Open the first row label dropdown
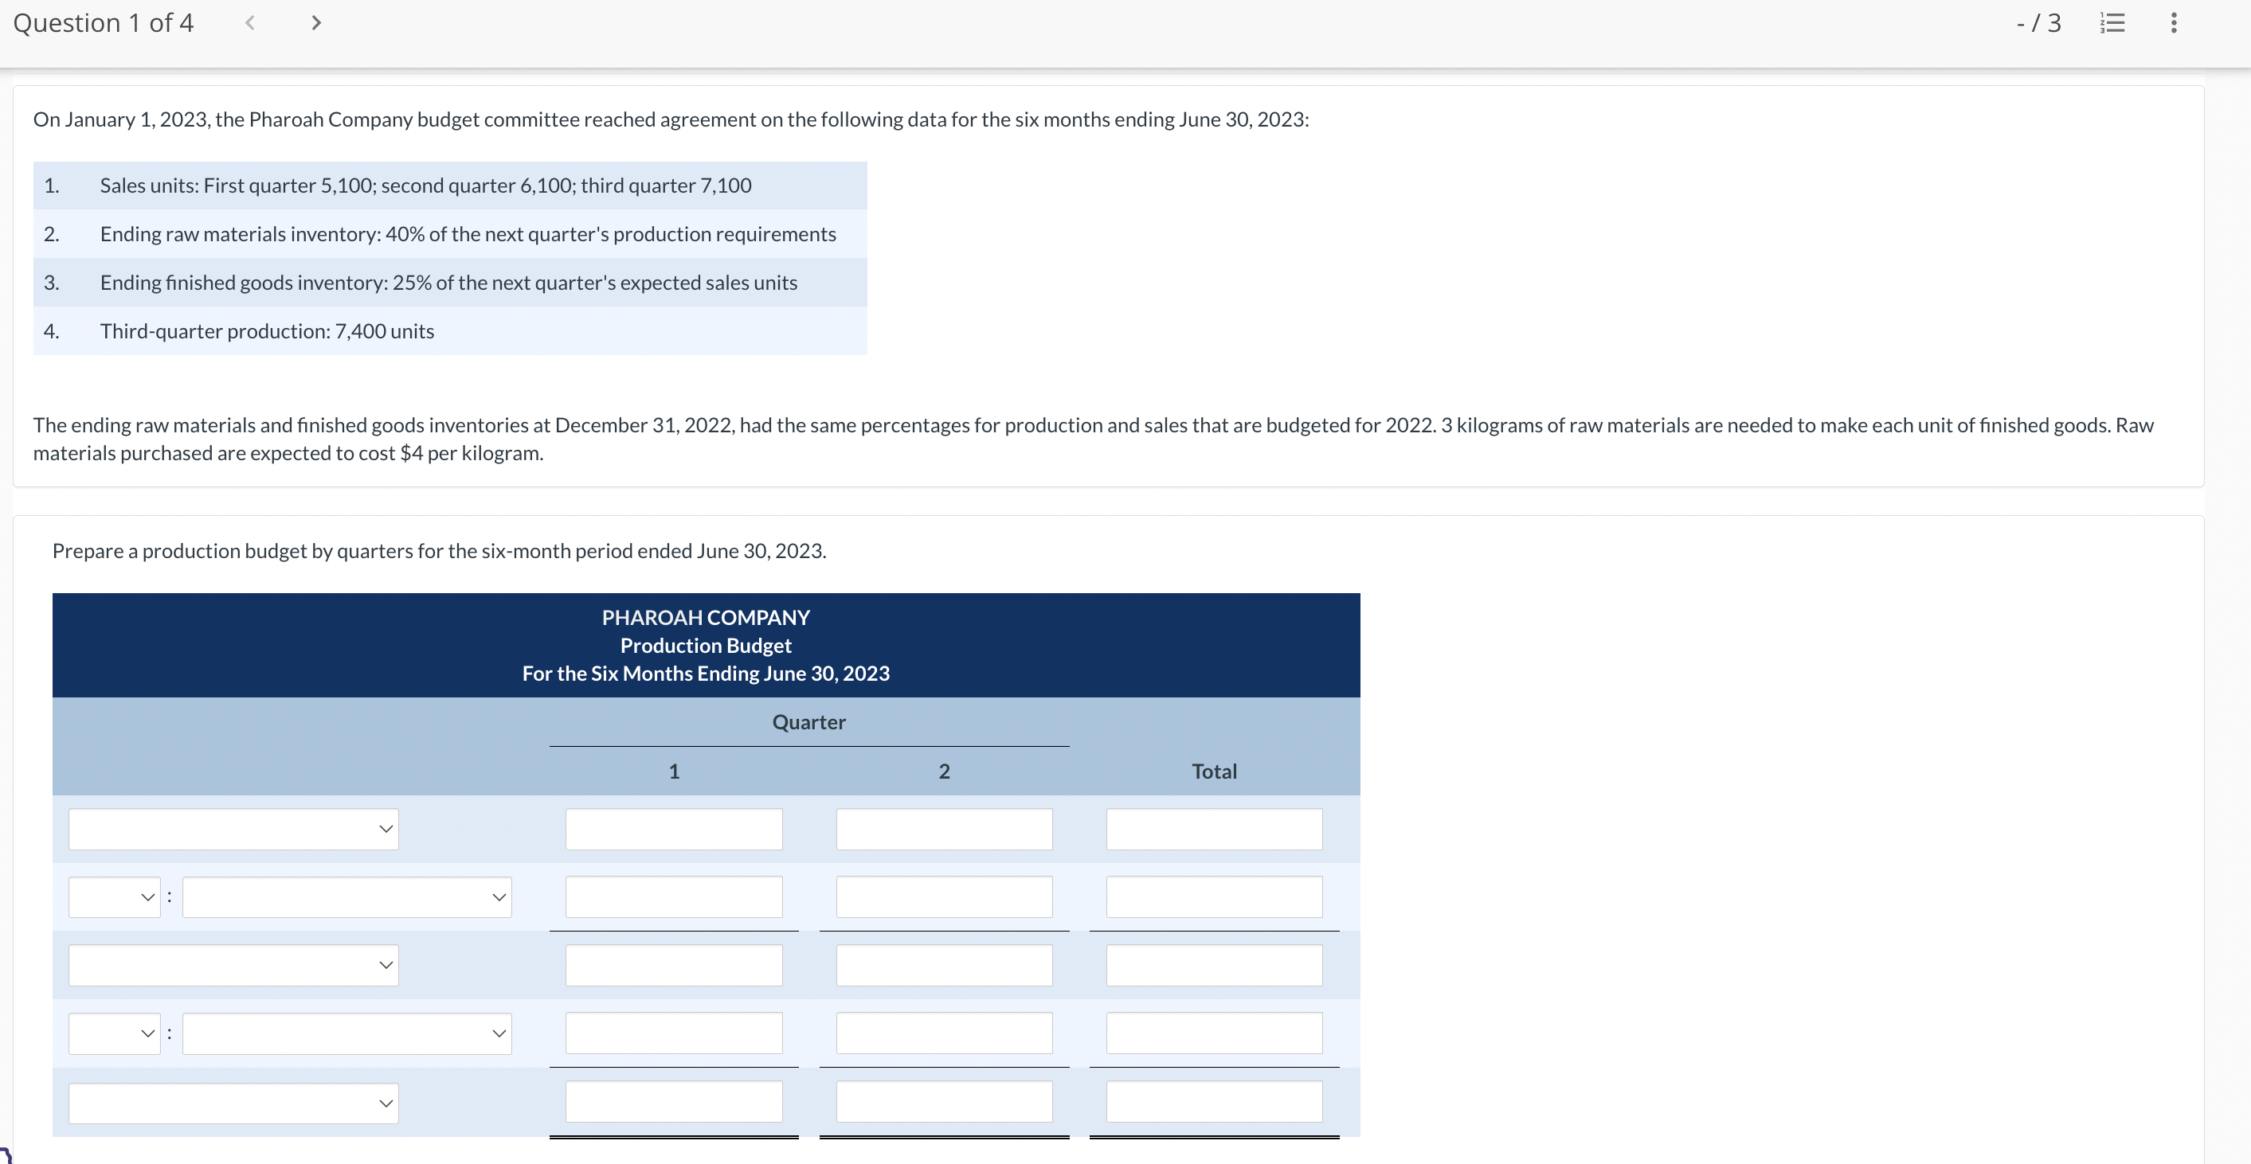Viewport: 2251px width, 1164px height. tap(233, 829)
